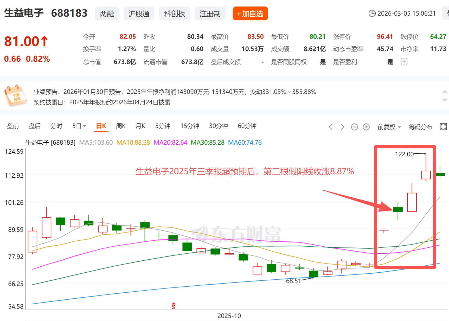Zoom out the K-line chart
Viewport: 449px width, 321px height.
click(x=354, y=127)
